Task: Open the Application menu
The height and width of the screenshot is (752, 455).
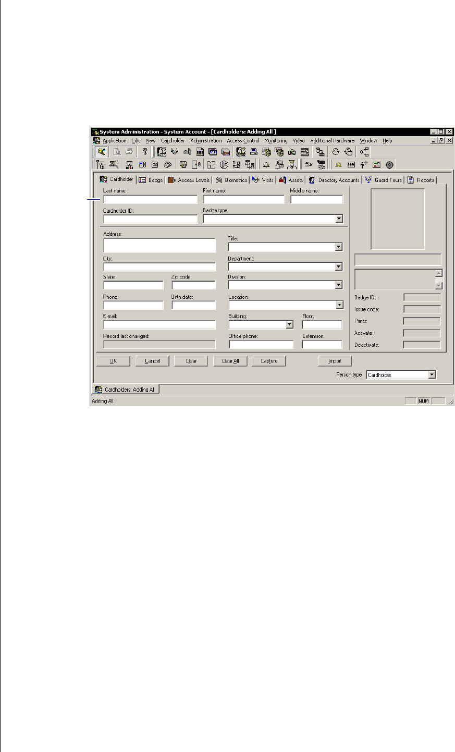Action: coord(114,141)
